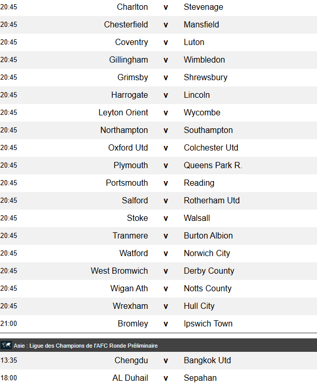Click on Burton Albion
Image resolution: width=317 pixels, height=387 pixels.
(208, 236)
